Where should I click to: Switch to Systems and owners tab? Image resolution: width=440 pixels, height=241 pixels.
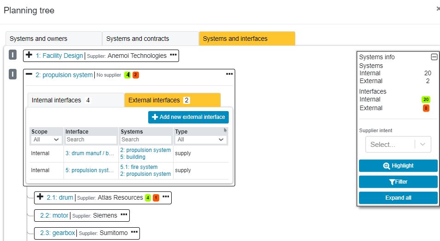click(53, 39)
